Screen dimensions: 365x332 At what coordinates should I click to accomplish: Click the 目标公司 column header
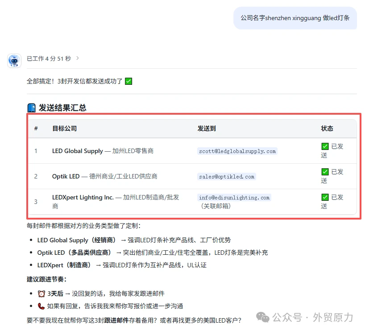click(x=65, y=129)
